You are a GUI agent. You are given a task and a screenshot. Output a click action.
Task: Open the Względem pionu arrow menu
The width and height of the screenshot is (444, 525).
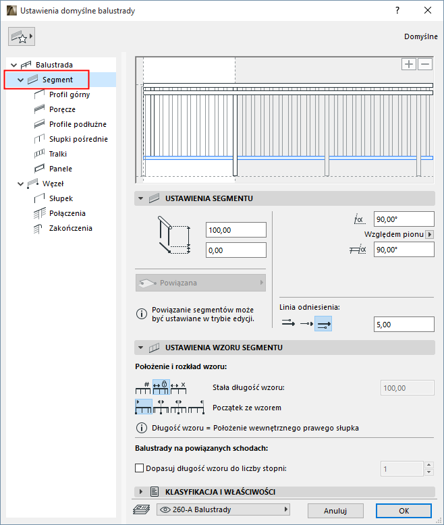(x=430, y=234)
